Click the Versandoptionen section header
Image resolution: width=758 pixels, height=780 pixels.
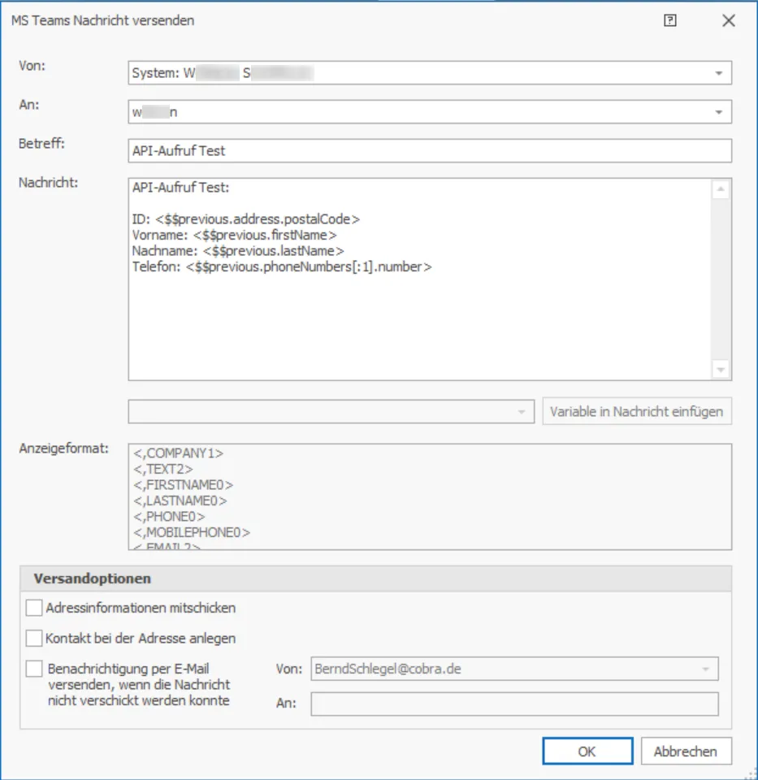pos(375,578)
